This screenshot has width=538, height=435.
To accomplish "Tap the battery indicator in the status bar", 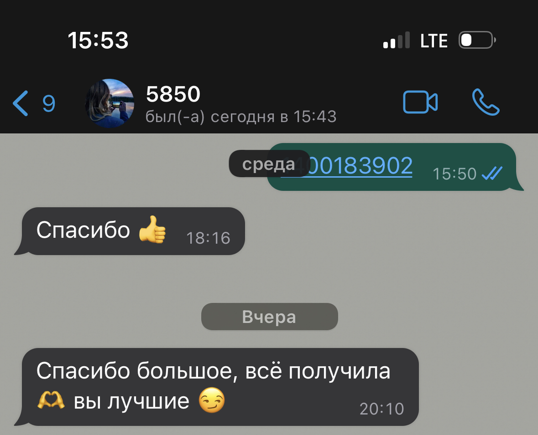I will tap(477, 40).
